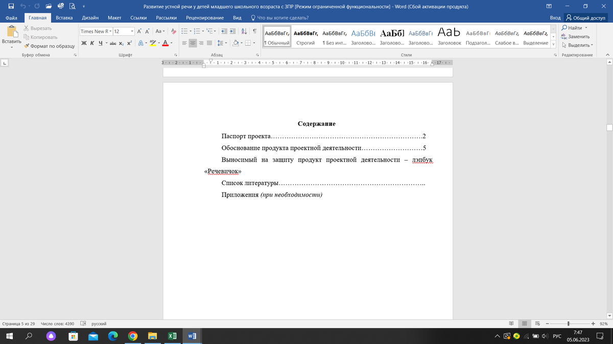Switch to the Вставка tab
The height and width of the screenshot is (344, 613).
pos(64,18)
